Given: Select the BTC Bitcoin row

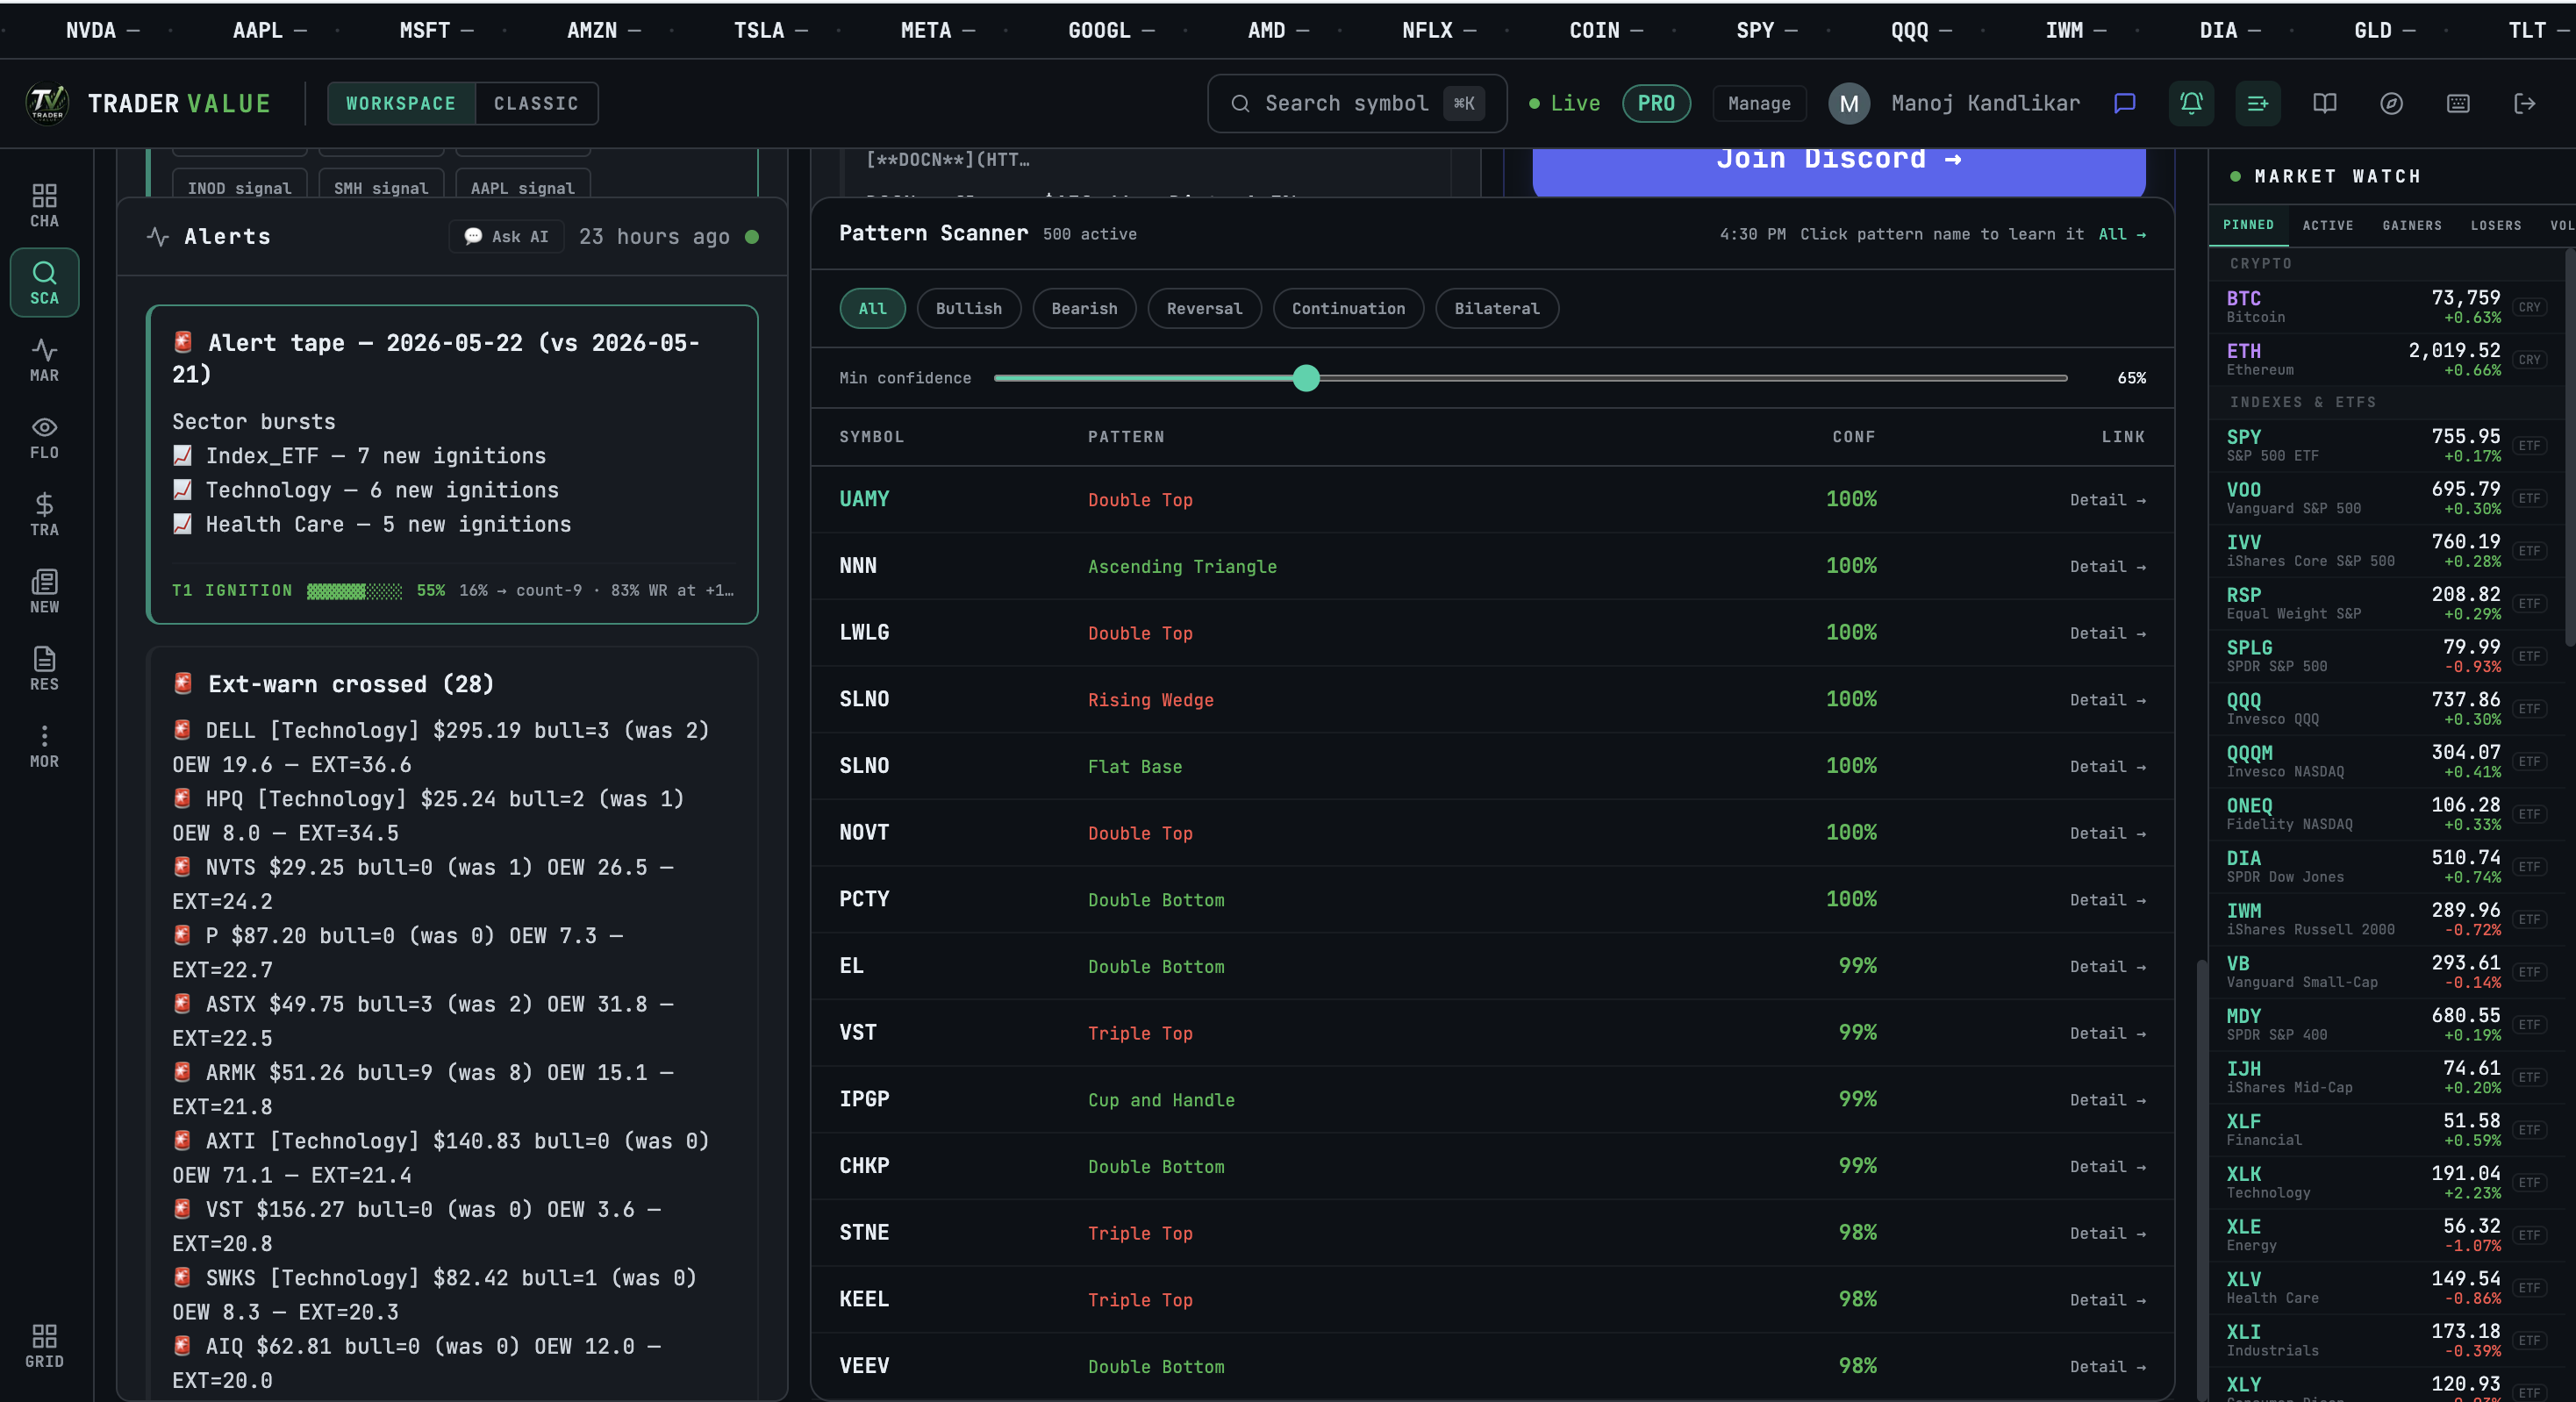Looking at the screenshot, I should pos(2385,306).
